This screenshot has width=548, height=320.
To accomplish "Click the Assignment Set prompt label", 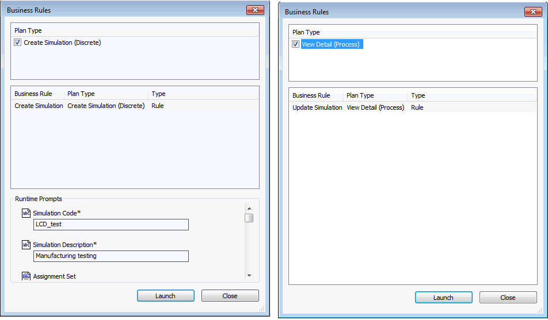I will [55, 276].
